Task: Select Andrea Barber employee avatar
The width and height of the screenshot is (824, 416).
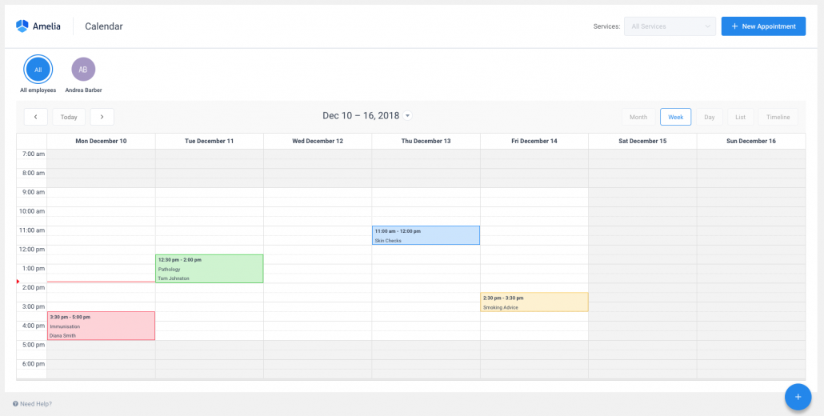Action: click(83, 70)
